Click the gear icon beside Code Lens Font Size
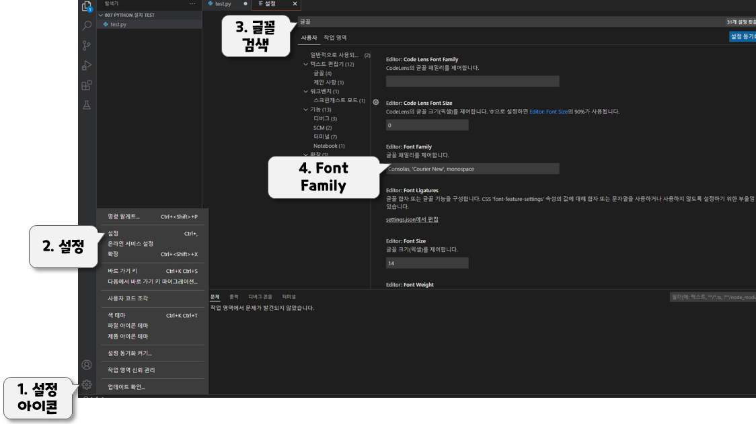The height and width of the screenshot is (424, 756). pyautogui.click(x=375, y=102)
